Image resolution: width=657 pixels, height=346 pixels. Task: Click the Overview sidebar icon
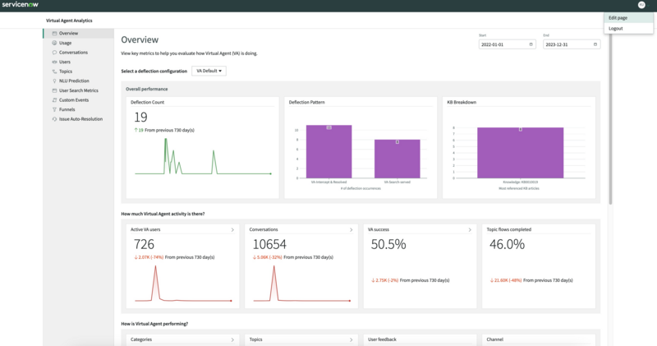pyautogui.click(x=54, y=33)
